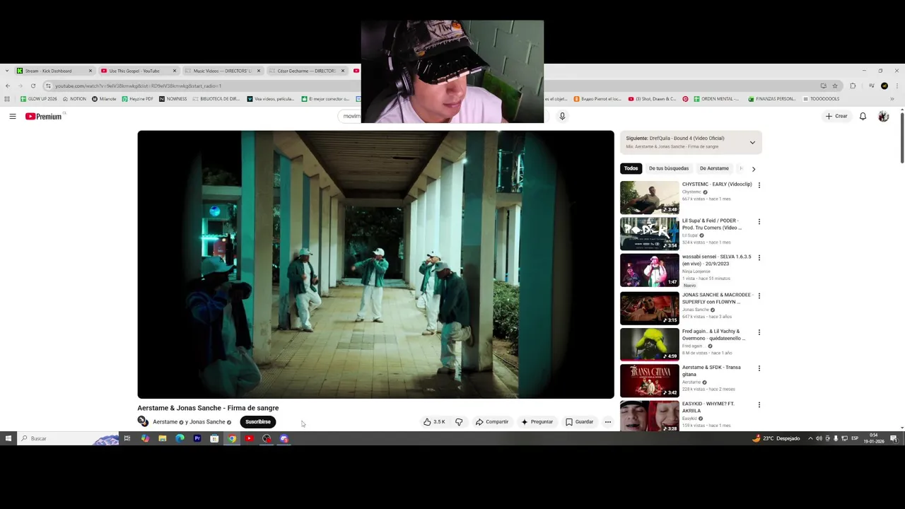
Task: Open options menu for CHYSTEMC - EARLY
Action: (759, 185)
